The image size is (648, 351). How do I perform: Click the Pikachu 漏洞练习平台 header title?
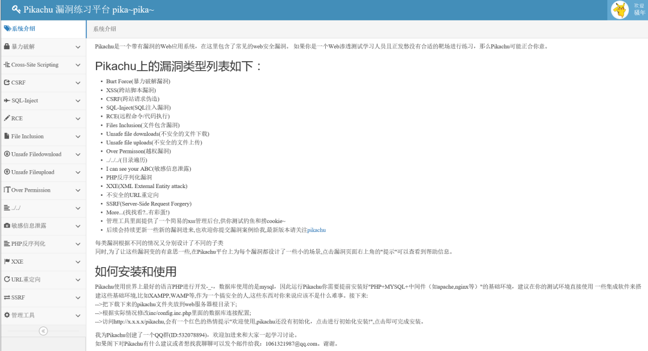click(x=88, y=10)
